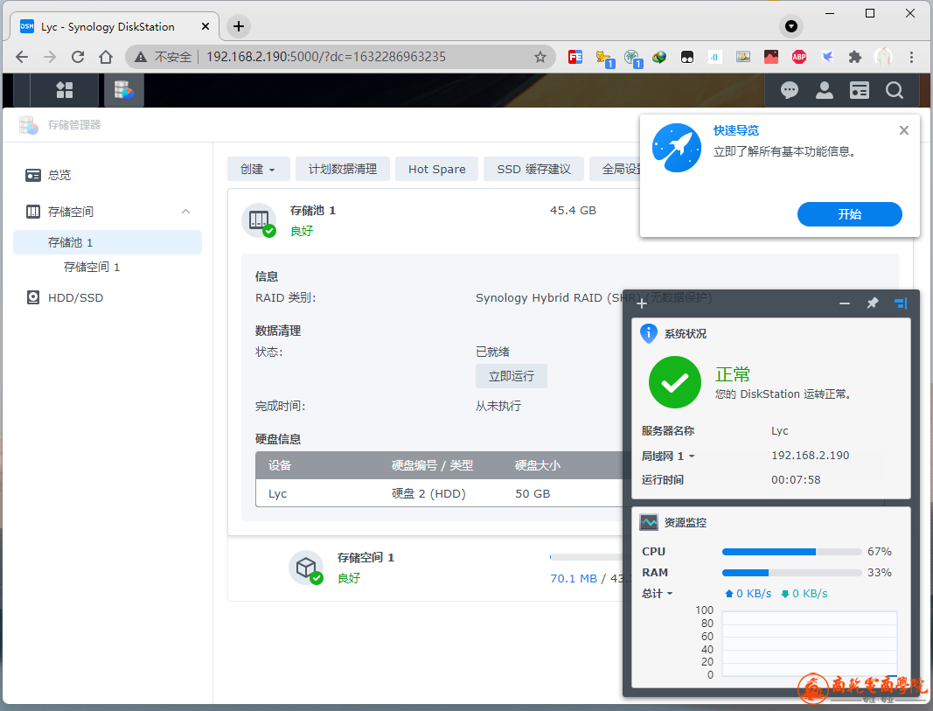The image size is (933, 711).
Task: Close the Lyc browser tab
Action: pos(205,27)
